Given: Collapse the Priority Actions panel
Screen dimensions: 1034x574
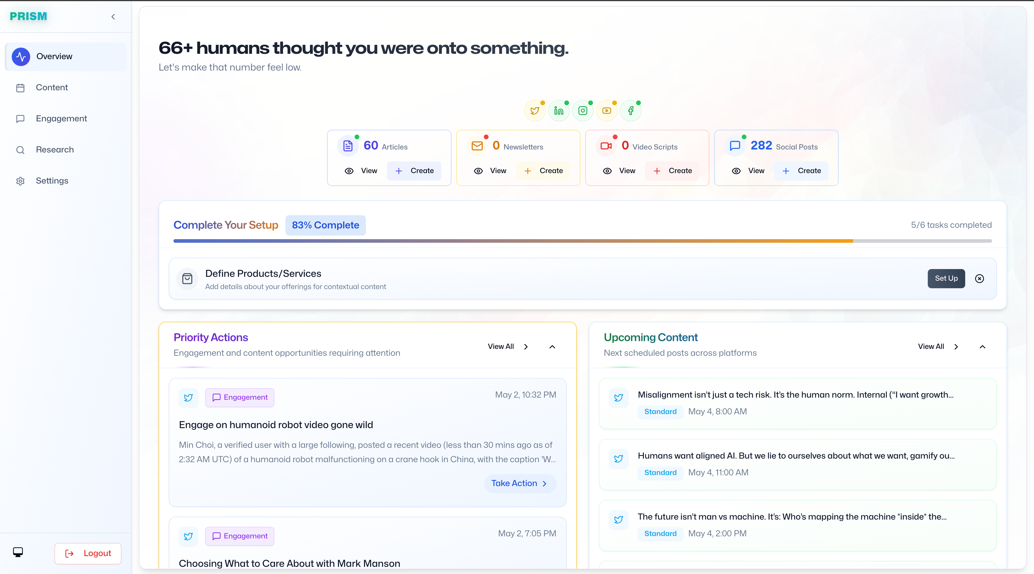Looking at the screenshot, I should (552, 347).
